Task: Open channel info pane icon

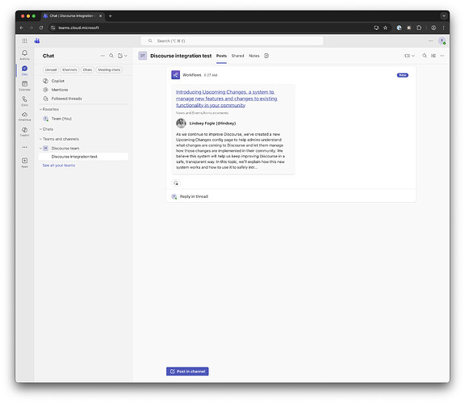Action: 434,56
